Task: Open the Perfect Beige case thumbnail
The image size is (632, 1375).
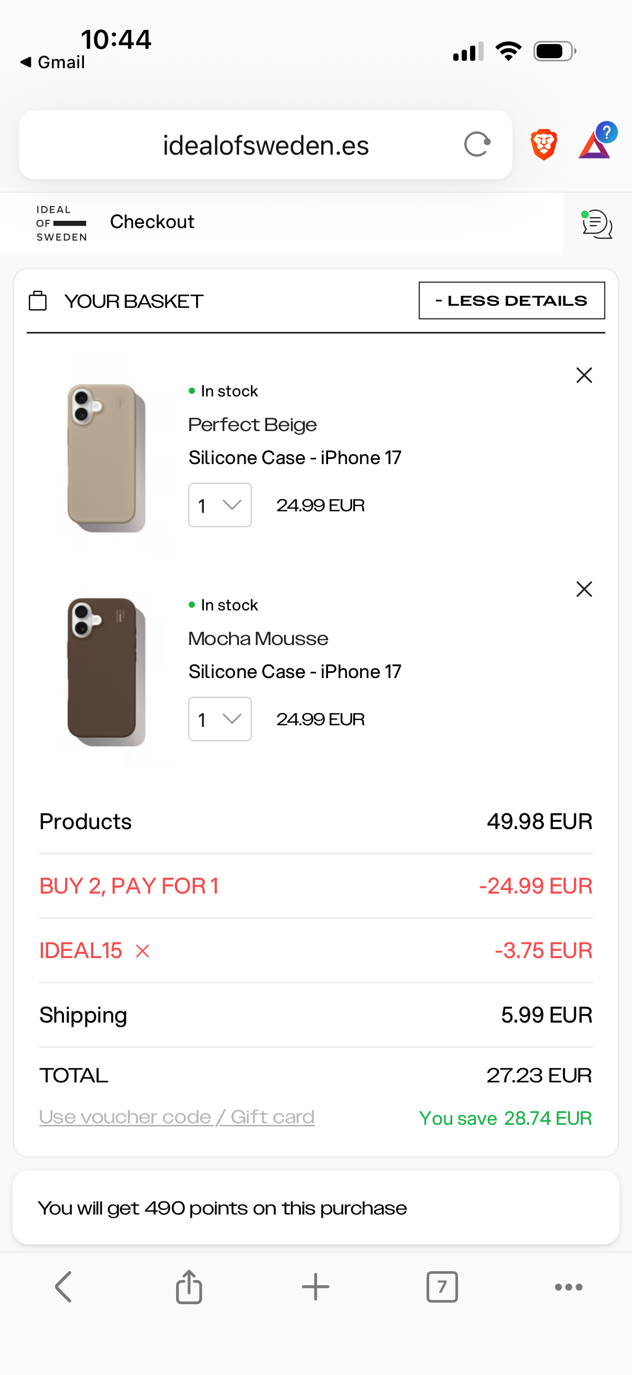Action: (106, 457)
